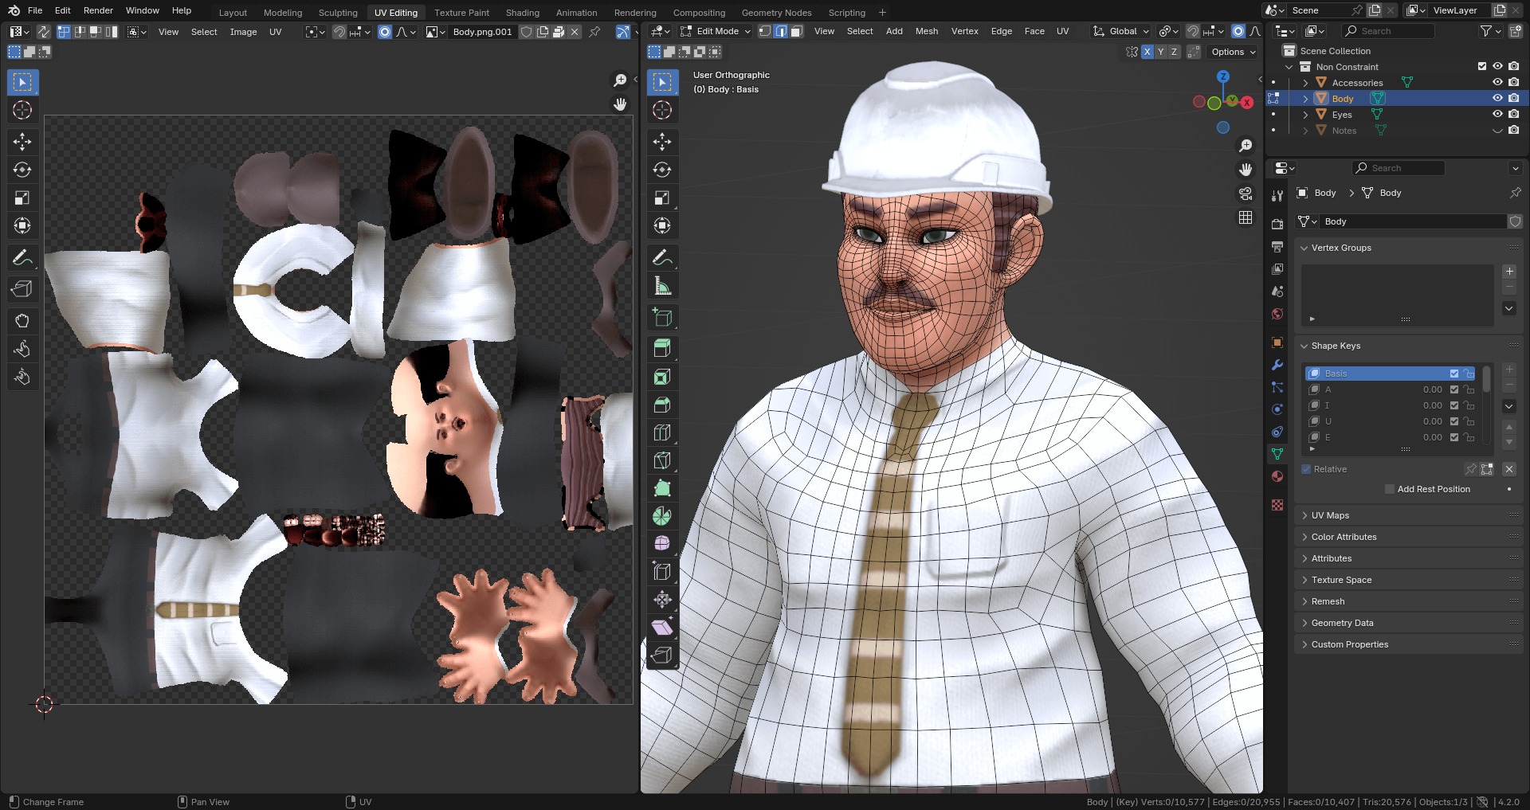Expand the Accessories collection tree
The height and width of the screenshot is (810, 1530).
[1305, 83]
